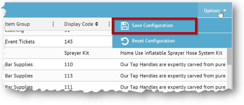This screenshot has width=244, height=105.
Task: Click the Options dropdown arrow
Action: click(225, 11)
